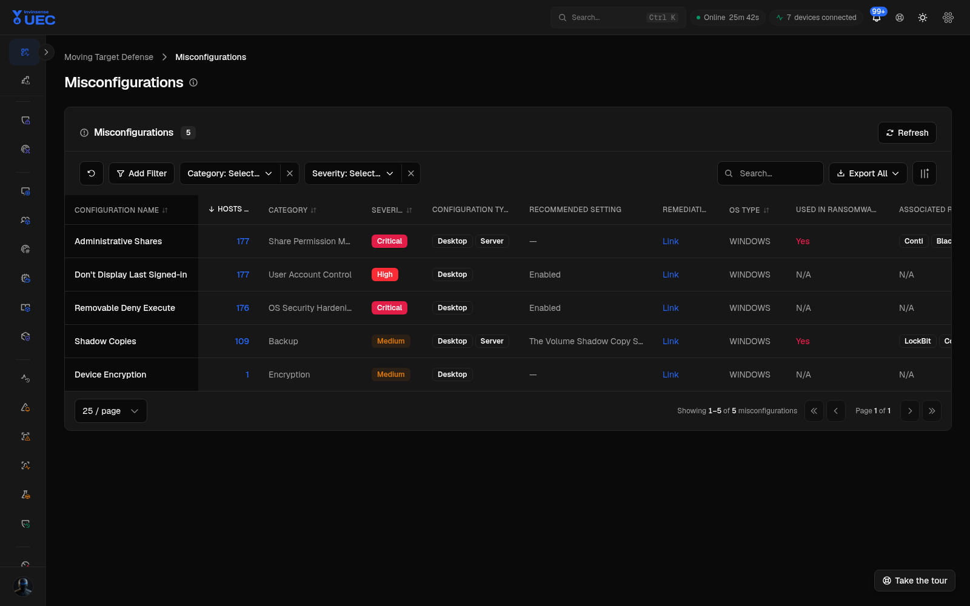Toggle light theme with sun icon
970x606 pixels.
click(x=923, y=18)
